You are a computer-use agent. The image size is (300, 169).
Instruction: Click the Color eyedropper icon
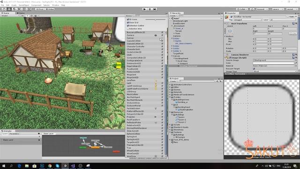pyautogui.click(x=296, y=63)
